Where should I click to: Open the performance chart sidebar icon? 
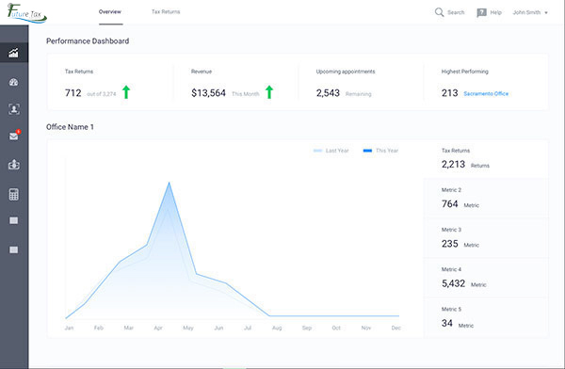[14, 53]
